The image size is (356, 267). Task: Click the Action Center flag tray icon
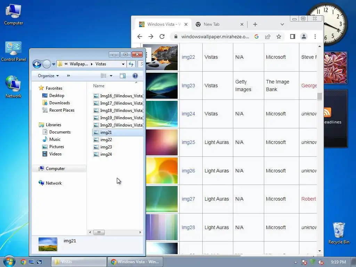click(304, 262)
